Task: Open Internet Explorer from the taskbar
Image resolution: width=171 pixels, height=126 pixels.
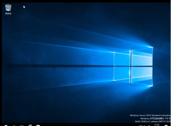Action: click(x=30, y=125)
